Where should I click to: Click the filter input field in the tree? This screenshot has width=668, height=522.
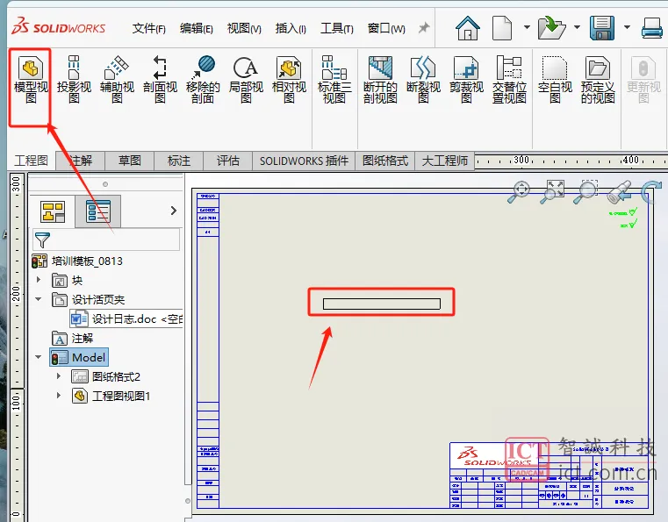pos(106,240)
